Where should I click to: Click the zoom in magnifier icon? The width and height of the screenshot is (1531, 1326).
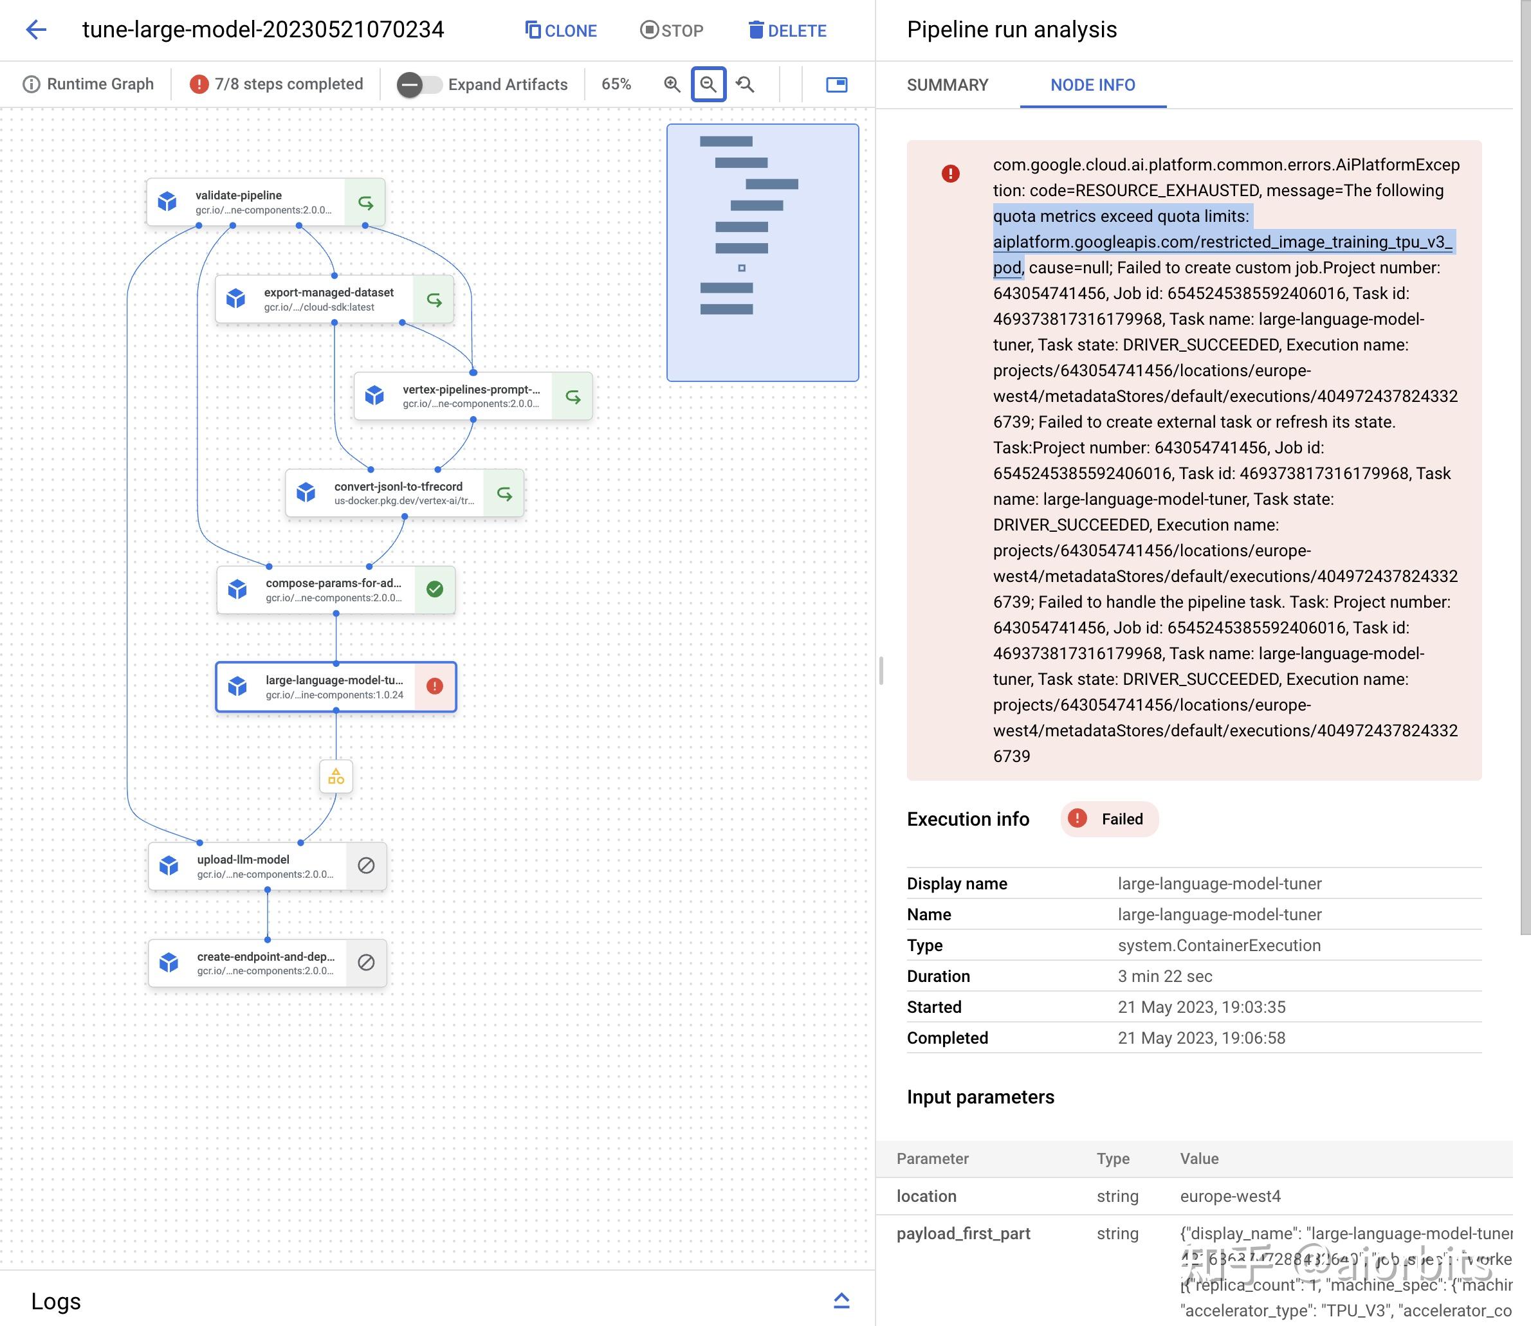672,84
